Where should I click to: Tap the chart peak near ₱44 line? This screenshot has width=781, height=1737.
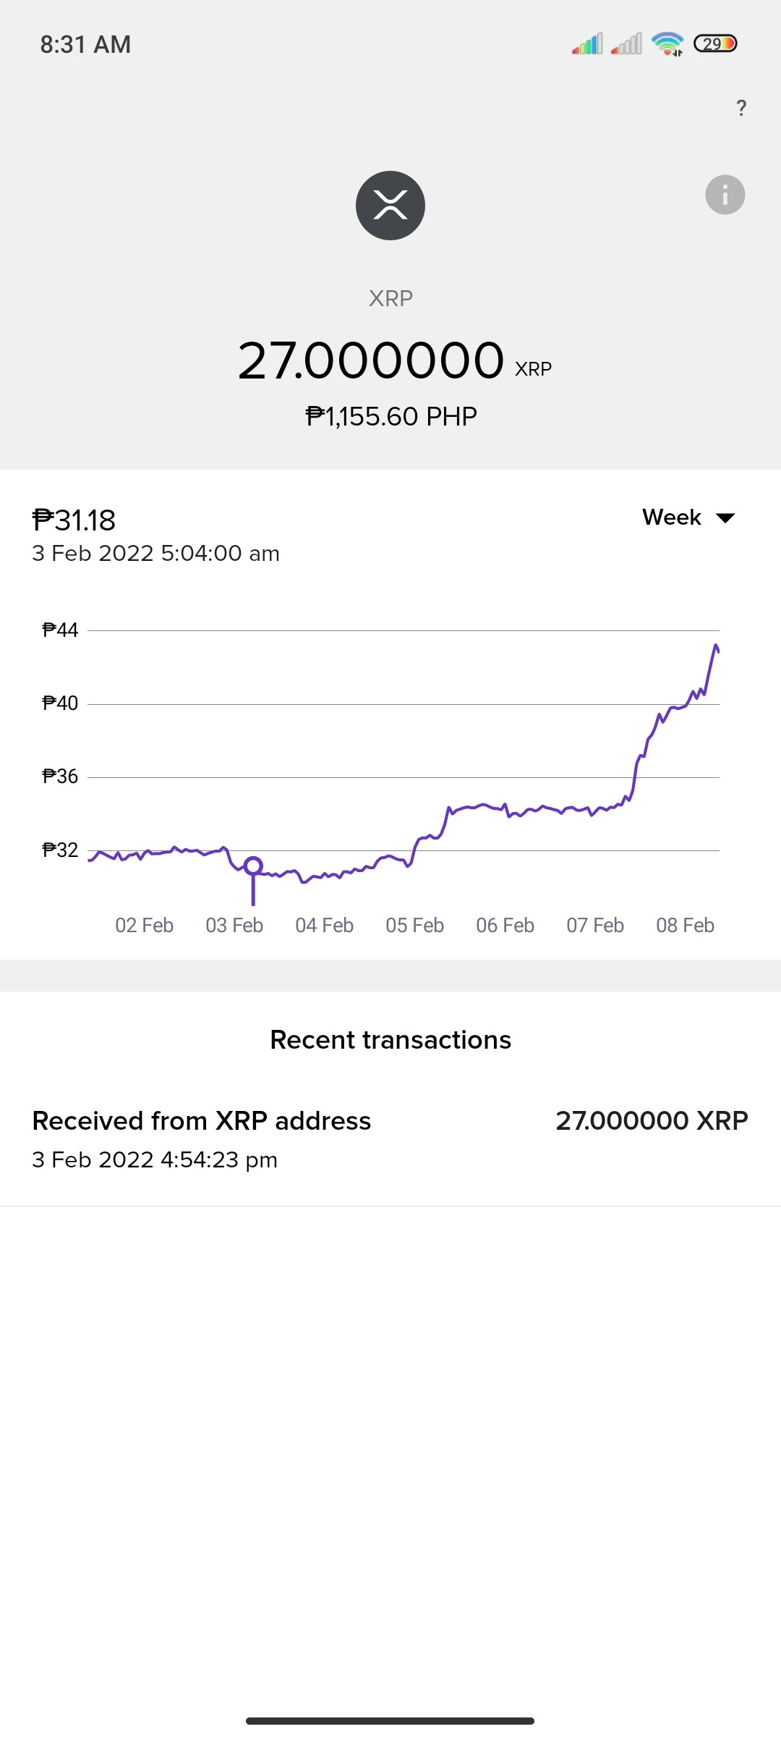coord(716,646)
